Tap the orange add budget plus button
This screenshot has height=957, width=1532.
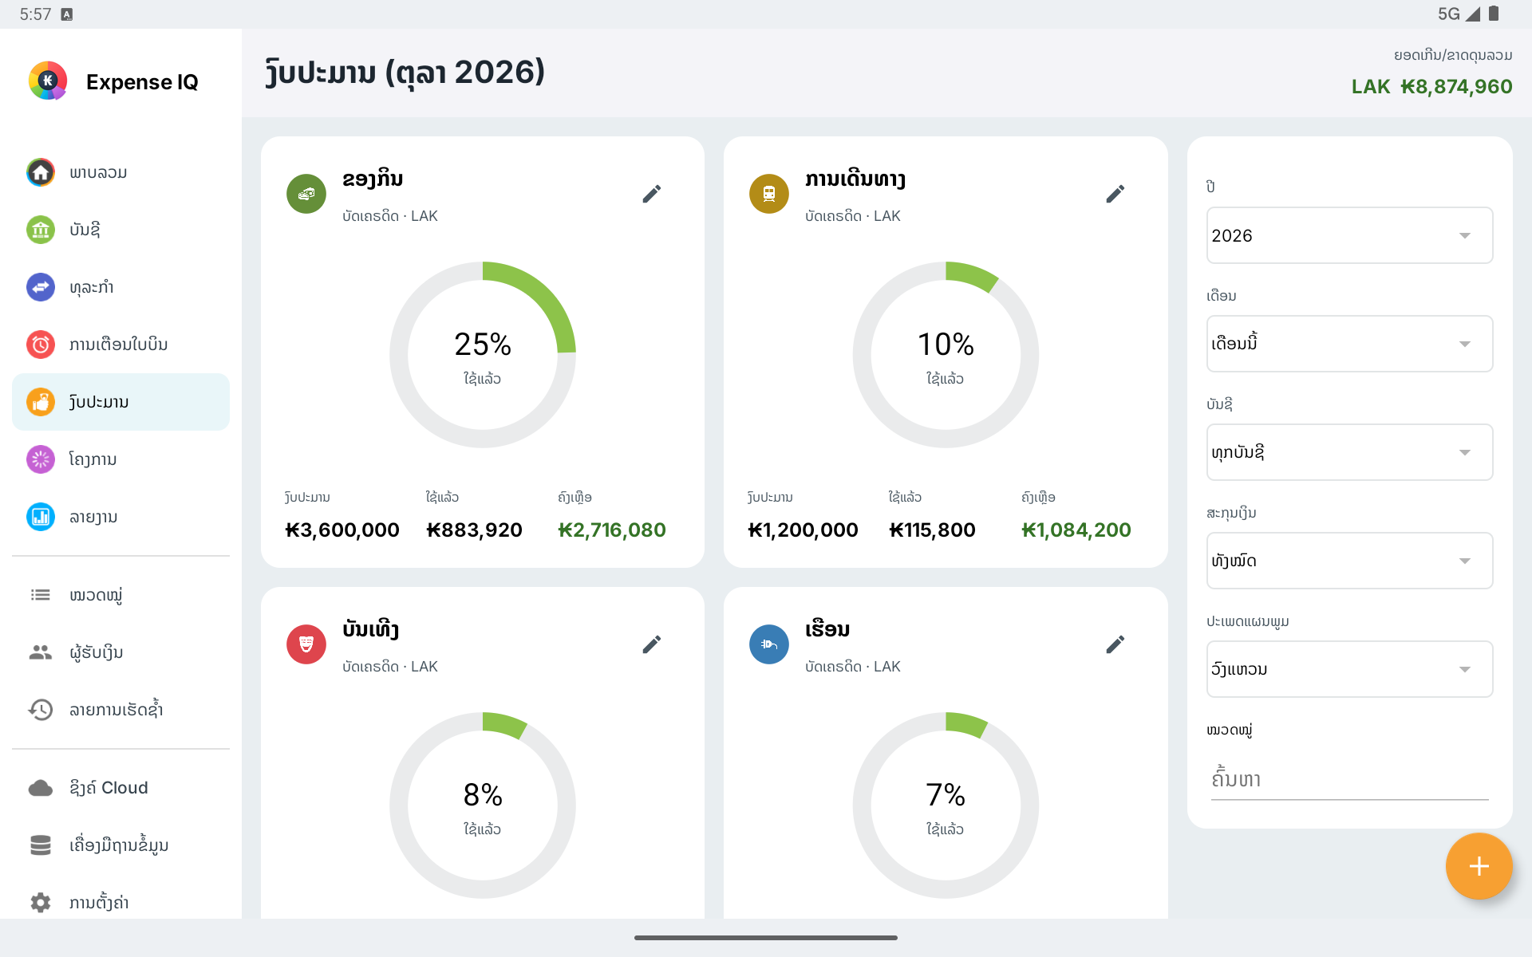pos(1479,866)
